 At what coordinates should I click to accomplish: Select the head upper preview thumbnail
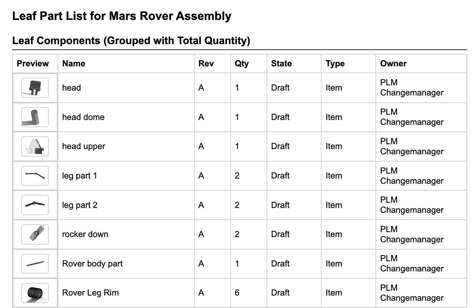point(35,146)
